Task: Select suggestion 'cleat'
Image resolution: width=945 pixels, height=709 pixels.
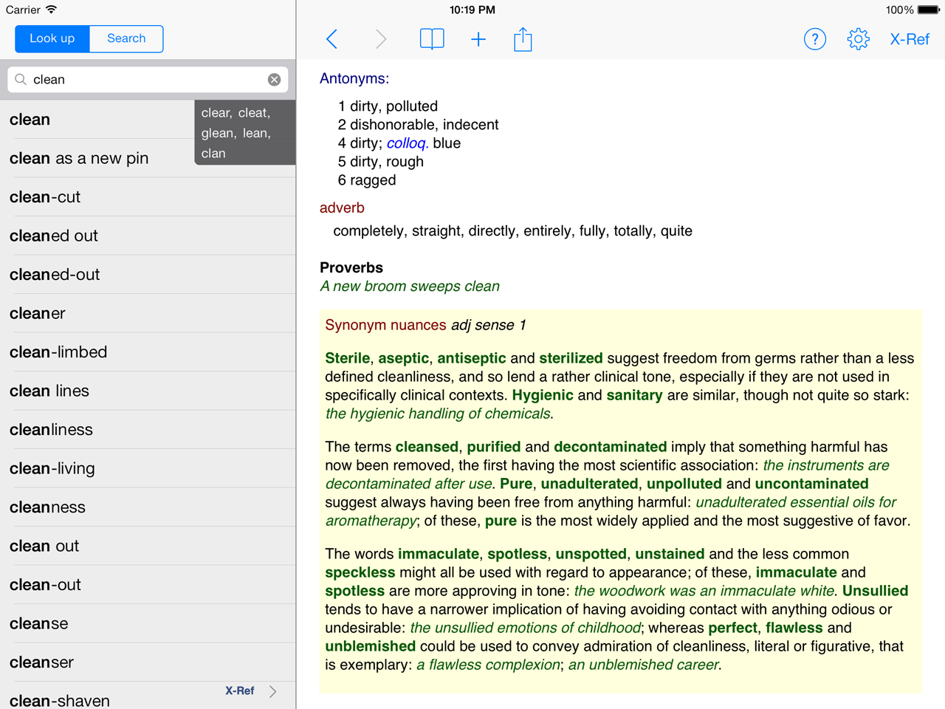Action: click(254, 113)
